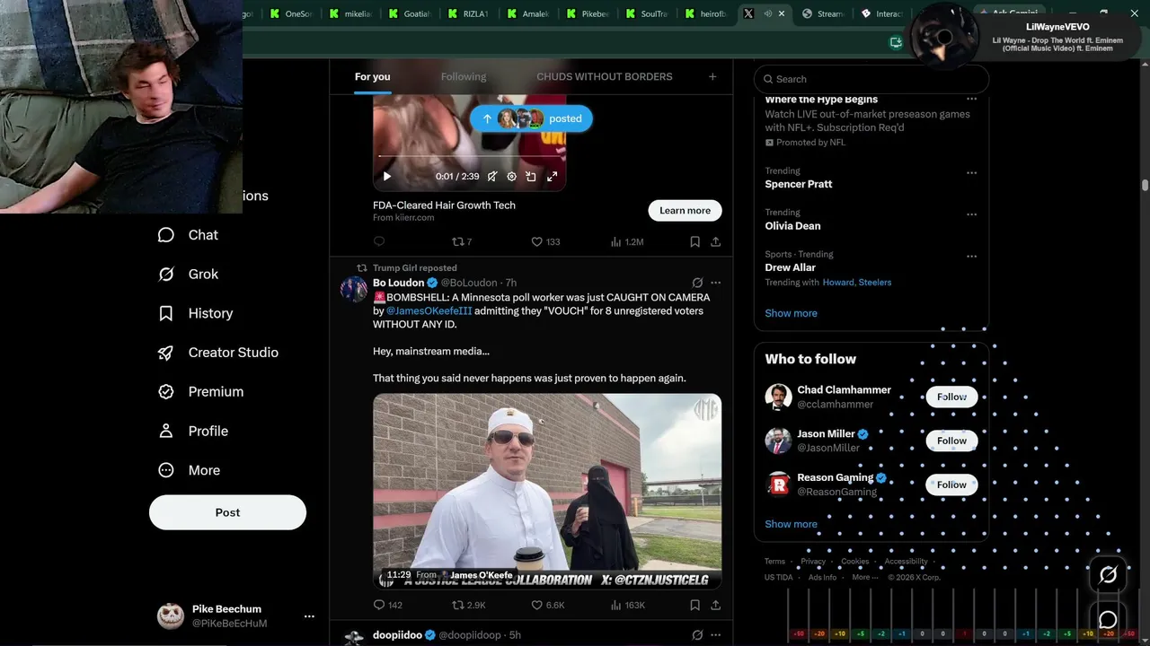Pop out the ad video picture-in-picture
Screen dimensions: 1150x646
tap(531, 177)
